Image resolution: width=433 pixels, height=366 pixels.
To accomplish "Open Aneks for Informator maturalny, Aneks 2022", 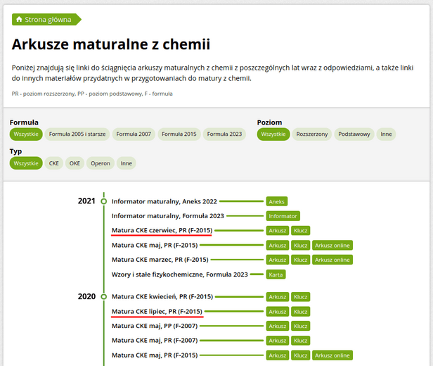I will click(x=277, y=201).
